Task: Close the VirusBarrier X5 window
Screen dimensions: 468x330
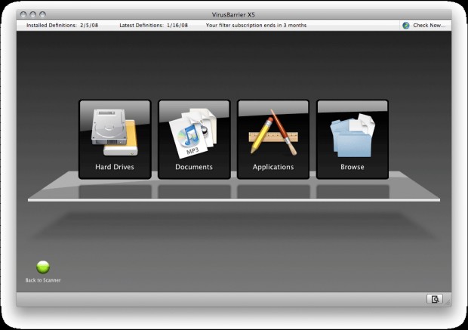Action: point(23,14)
